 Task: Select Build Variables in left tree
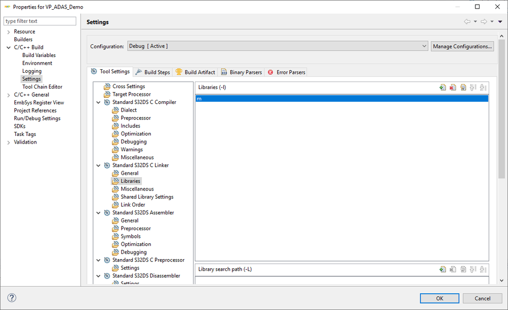pos(39,55)
